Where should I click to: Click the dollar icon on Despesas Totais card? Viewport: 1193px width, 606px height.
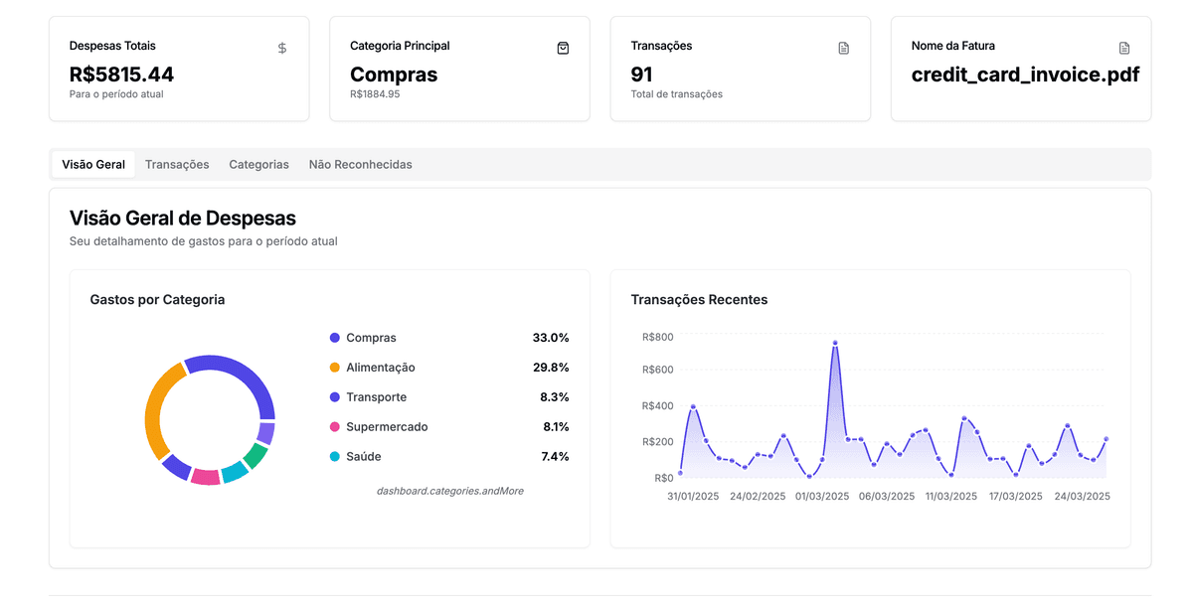point(281,47)
